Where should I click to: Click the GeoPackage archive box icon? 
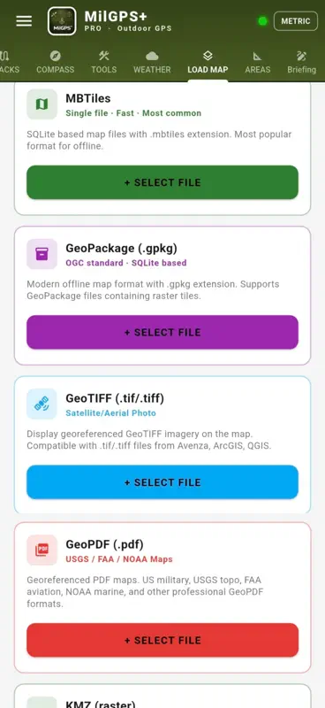pyautogui.click(x=42, y=254)
